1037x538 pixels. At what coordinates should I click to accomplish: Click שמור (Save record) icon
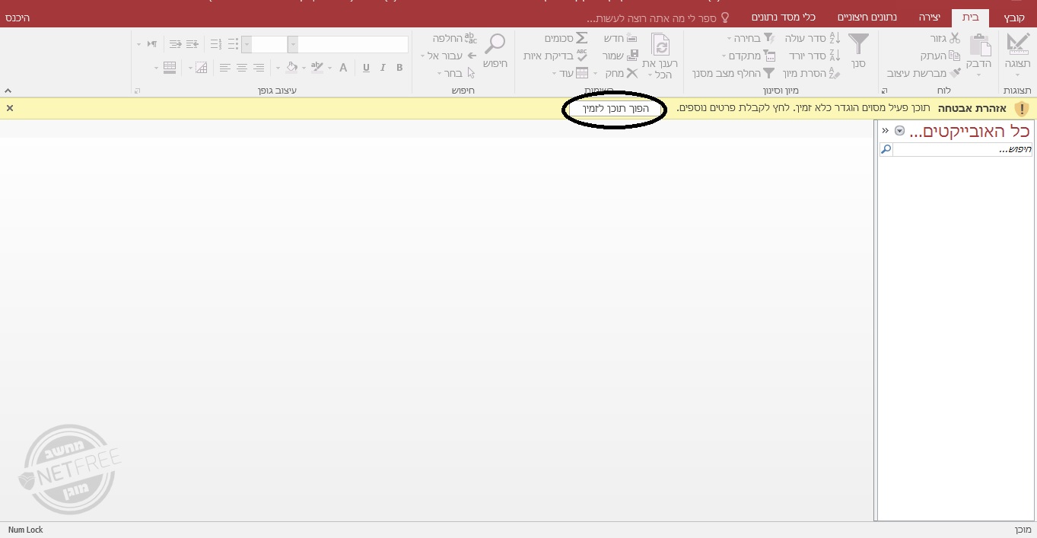pos(631,56)
